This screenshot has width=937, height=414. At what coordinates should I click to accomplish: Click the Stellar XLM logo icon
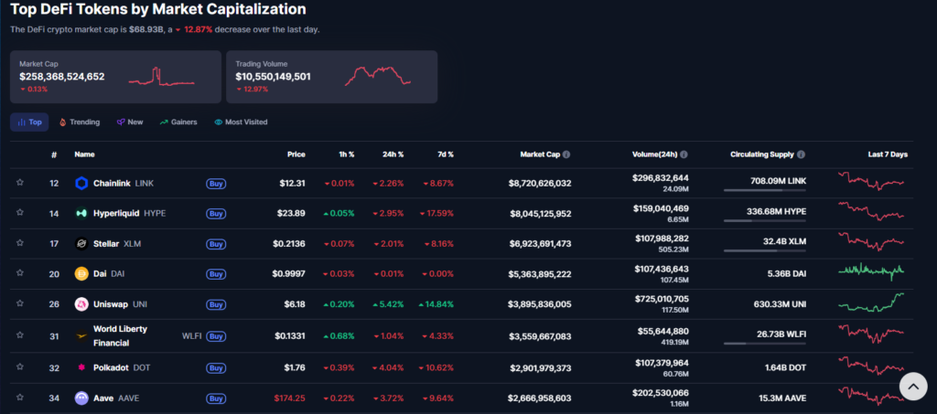[x=81, y=244]
